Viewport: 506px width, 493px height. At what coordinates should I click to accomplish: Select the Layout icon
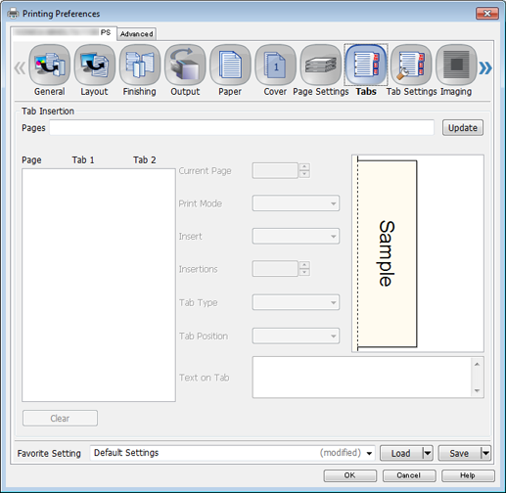95,65
